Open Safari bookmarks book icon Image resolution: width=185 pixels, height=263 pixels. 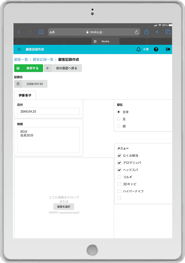point(41,32)
